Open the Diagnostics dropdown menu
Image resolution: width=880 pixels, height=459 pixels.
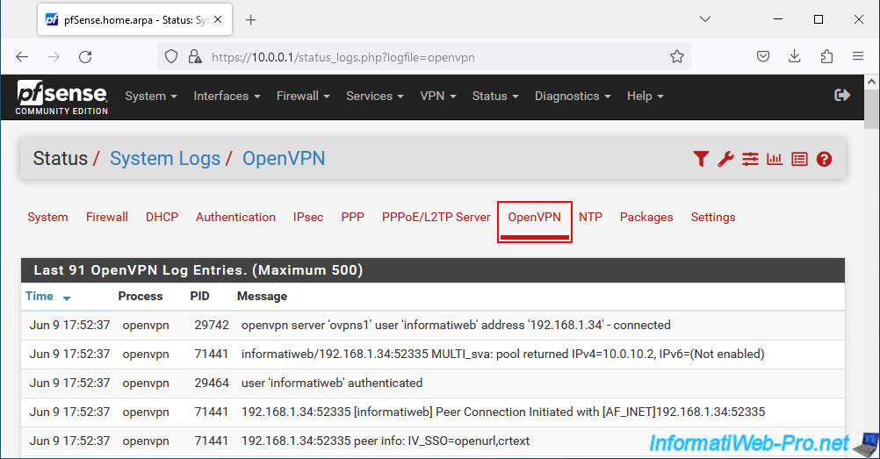click(x=573, y=96)
